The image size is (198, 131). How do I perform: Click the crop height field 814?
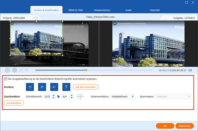(x=66, y=97)
